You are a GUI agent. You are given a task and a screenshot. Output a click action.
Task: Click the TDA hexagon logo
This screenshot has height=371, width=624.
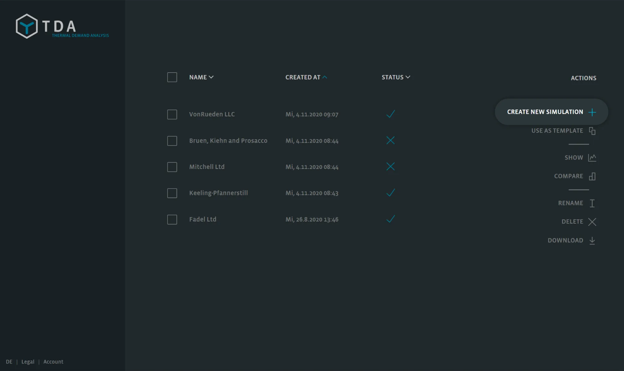tap(27, 26)
